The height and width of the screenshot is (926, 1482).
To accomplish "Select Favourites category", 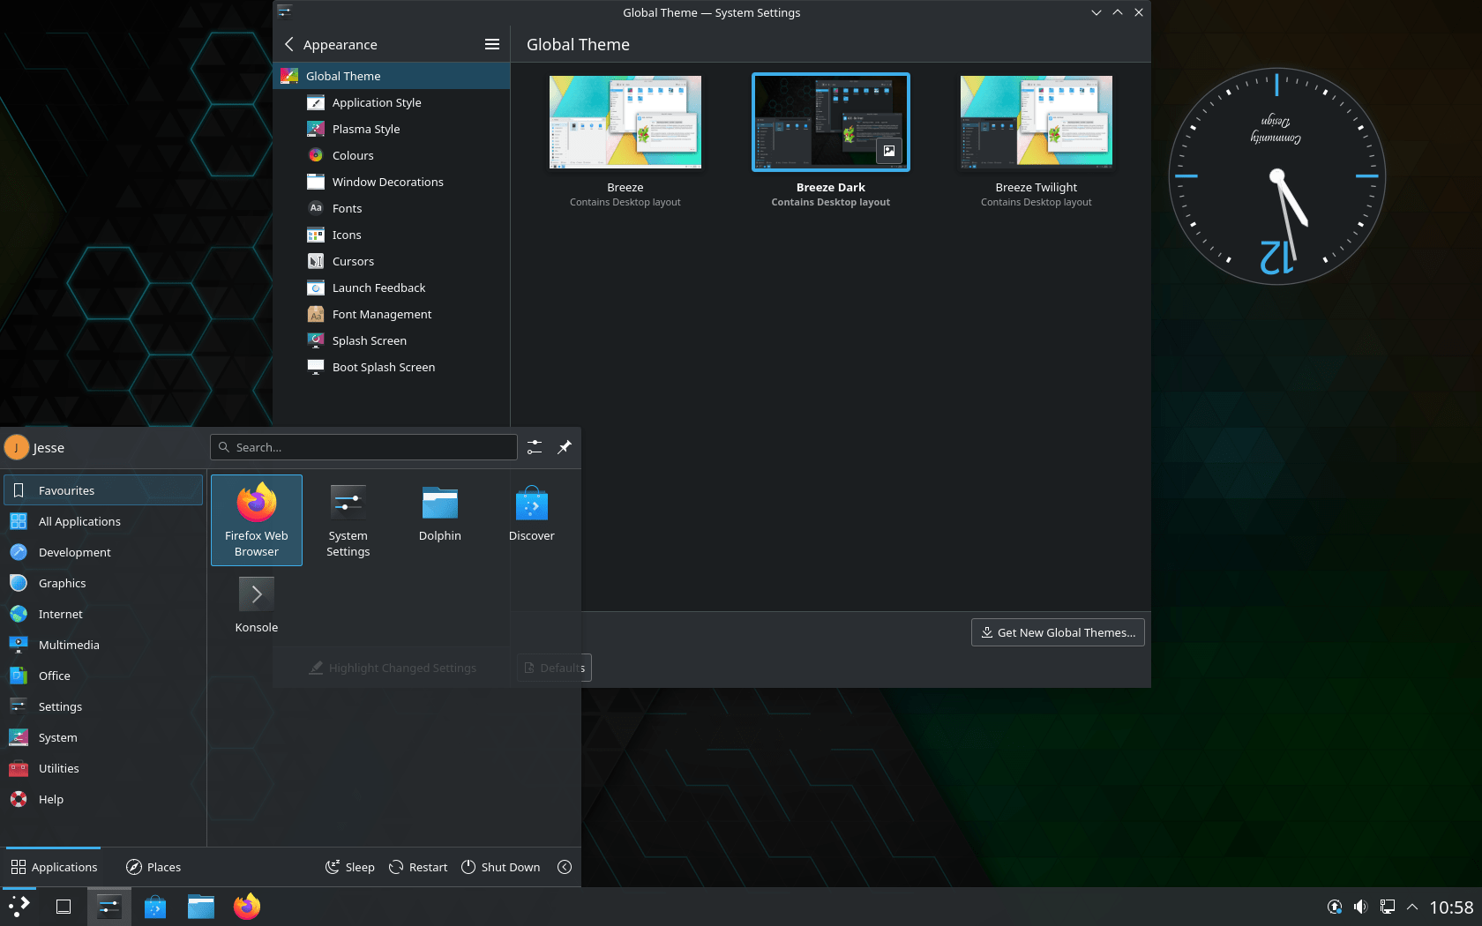I will (x=103, y=490).
